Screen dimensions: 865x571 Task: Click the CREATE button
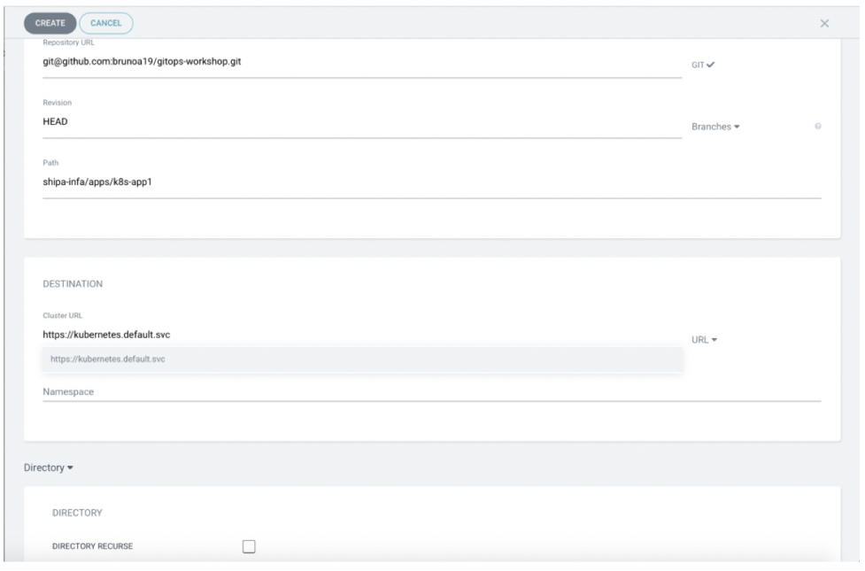pos(50,22)
